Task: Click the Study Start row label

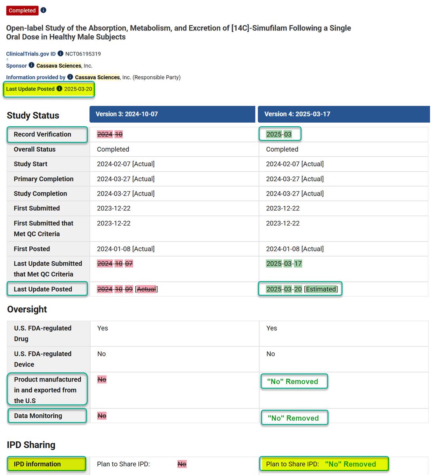Action: (x=30, y=164)
